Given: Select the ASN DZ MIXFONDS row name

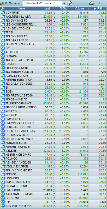Looking at the screenshot, I should tap(18, 29).
